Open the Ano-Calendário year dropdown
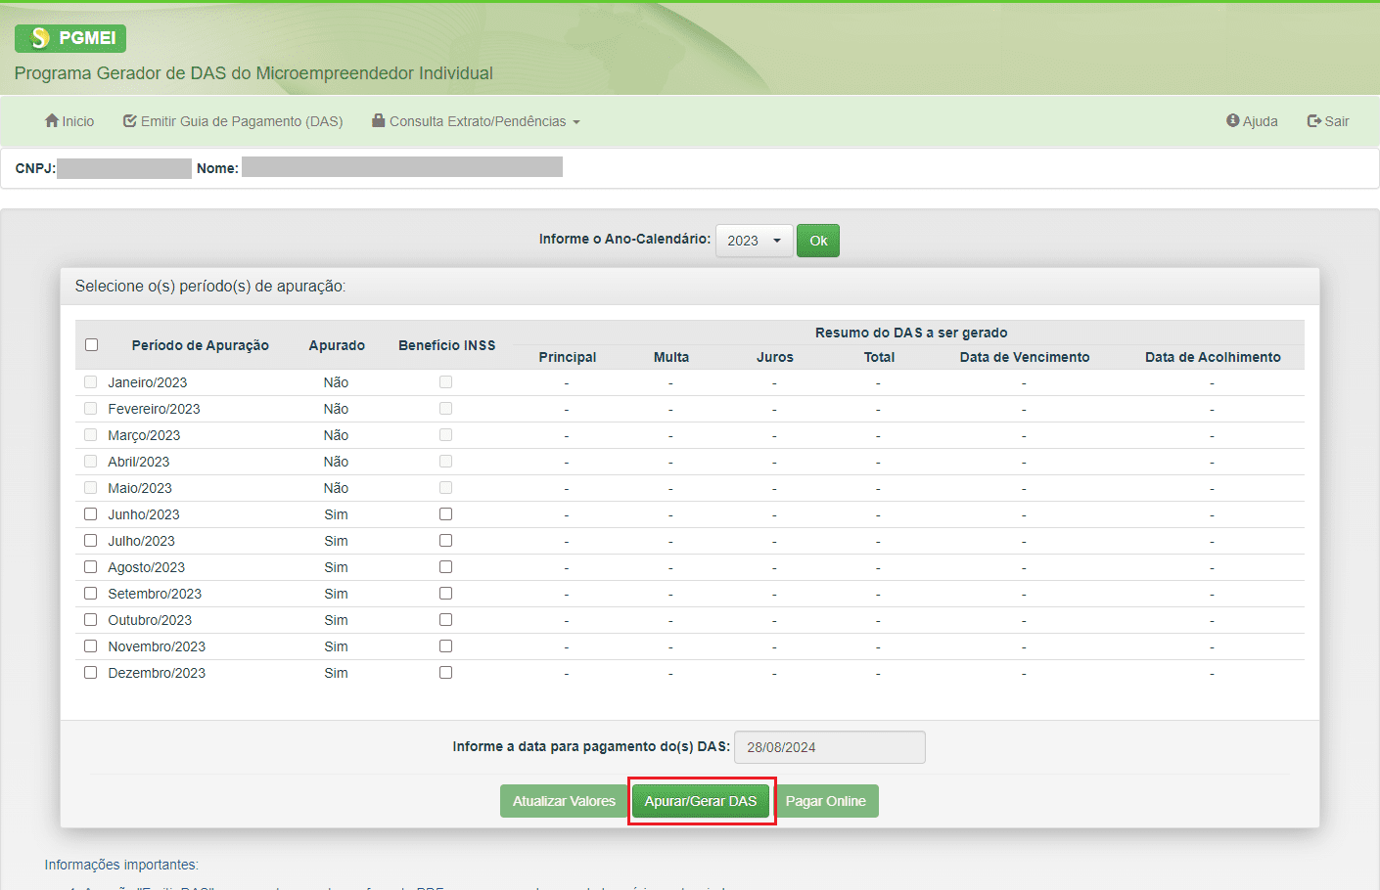1380x890 pixels. [x=754, y=240]
